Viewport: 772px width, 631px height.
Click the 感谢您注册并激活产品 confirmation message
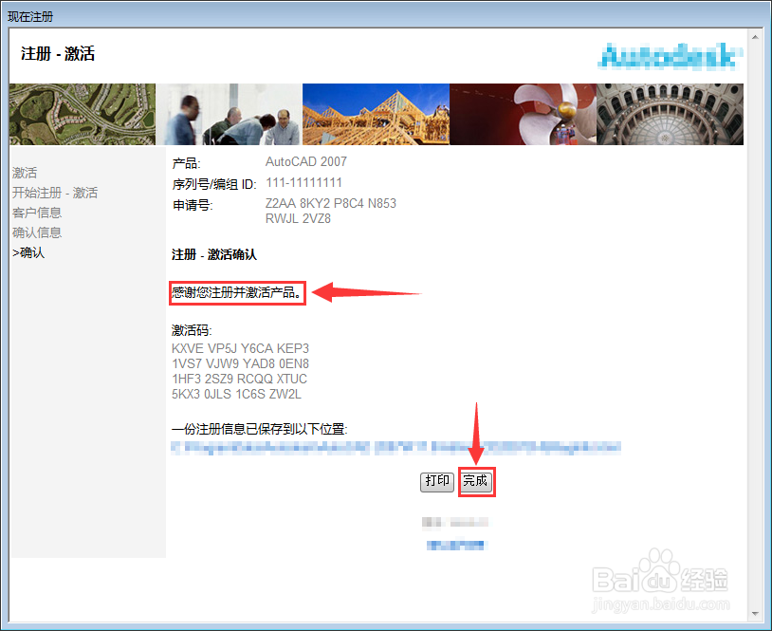pos(237,292)
